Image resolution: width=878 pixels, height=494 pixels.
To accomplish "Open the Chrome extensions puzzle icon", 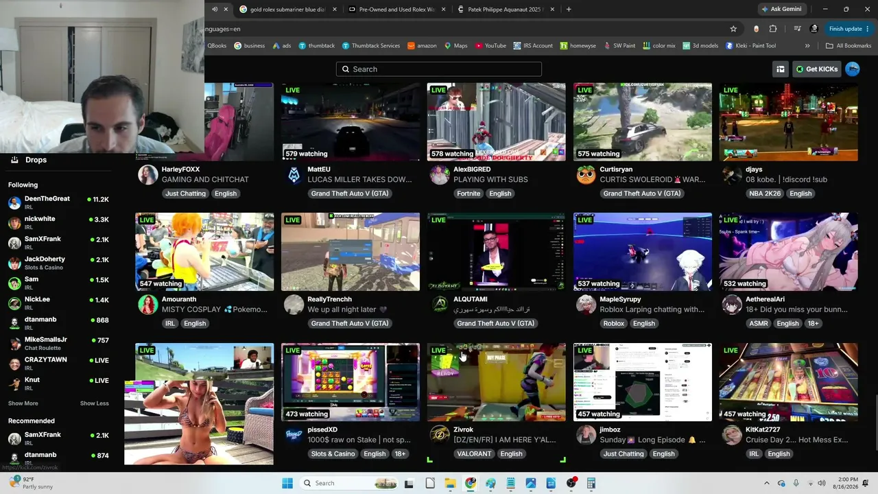I will point(773,29).
